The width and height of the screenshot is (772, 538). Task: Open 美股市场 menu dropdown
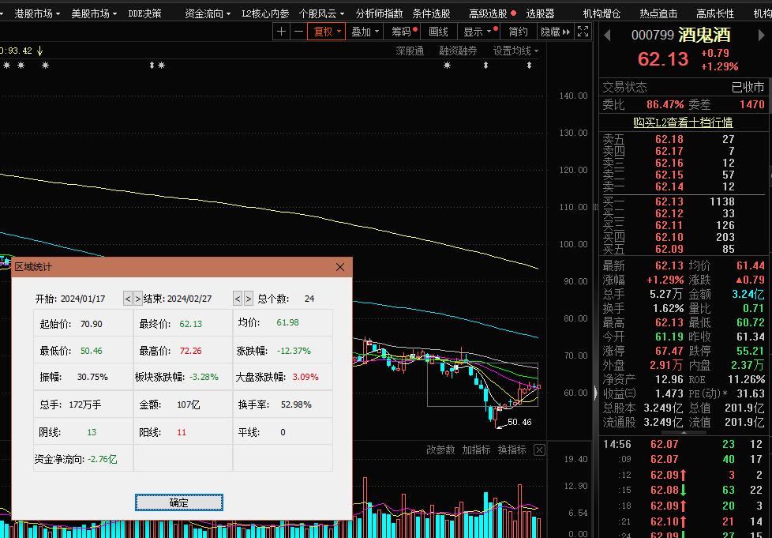tap(94, 13)
